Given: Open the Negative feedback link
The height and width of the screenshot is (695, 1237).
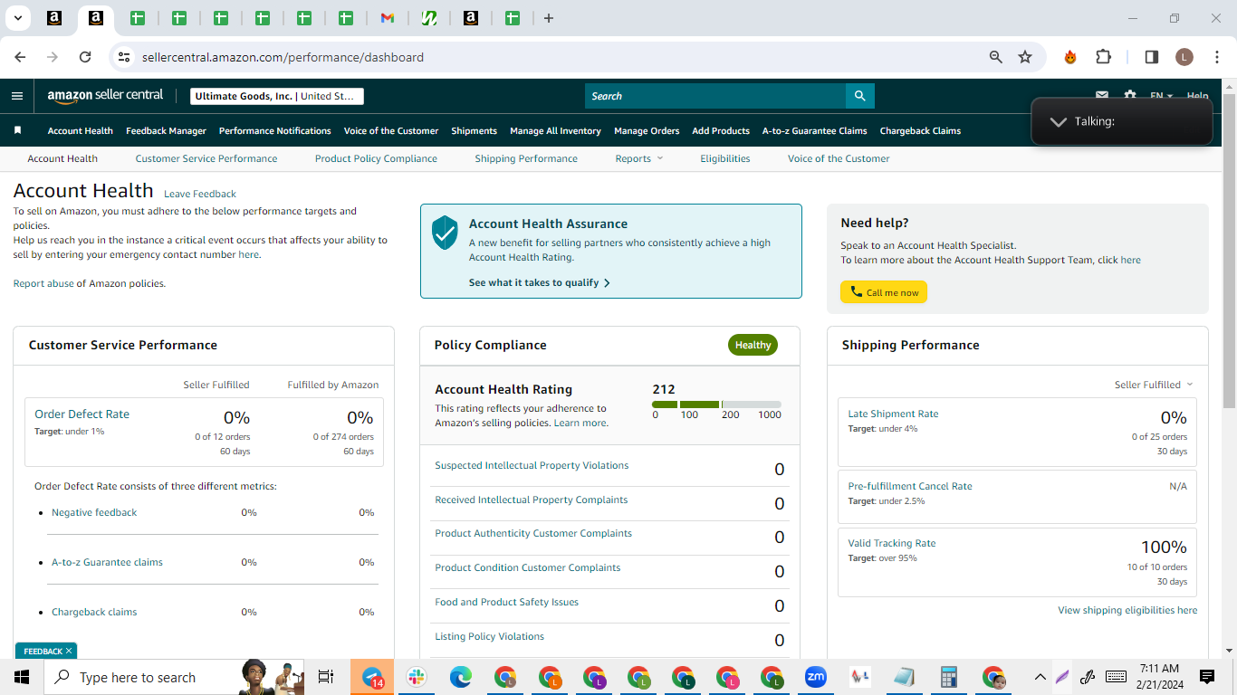Looking at the screenshot, I should 94,512.
